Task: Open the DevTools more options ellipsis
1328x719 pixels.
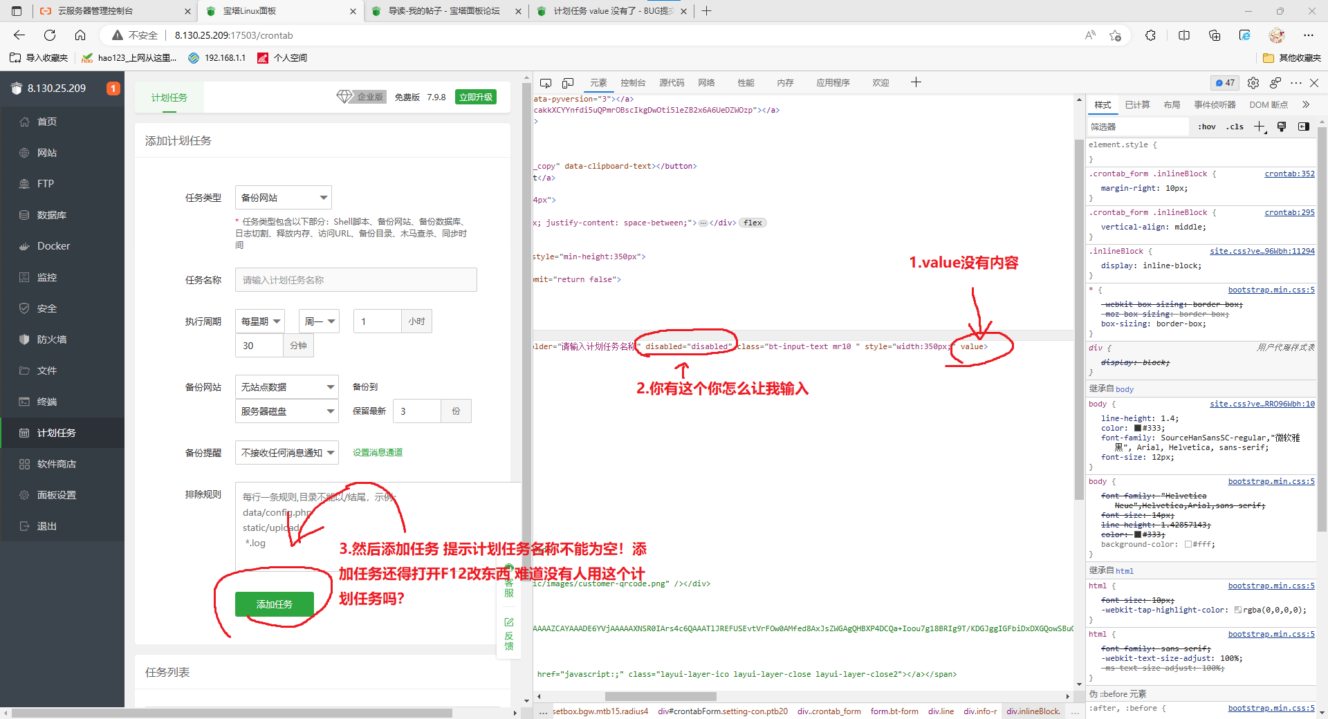Action: pos(1296,83)
